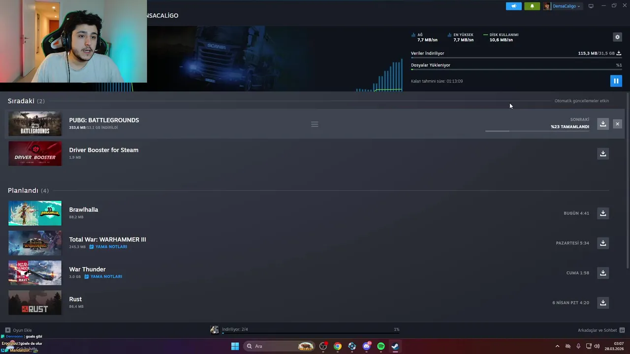Open Discord from the taskbar
Viewport: 630px width, 354px height.
(x=366, y=346)
